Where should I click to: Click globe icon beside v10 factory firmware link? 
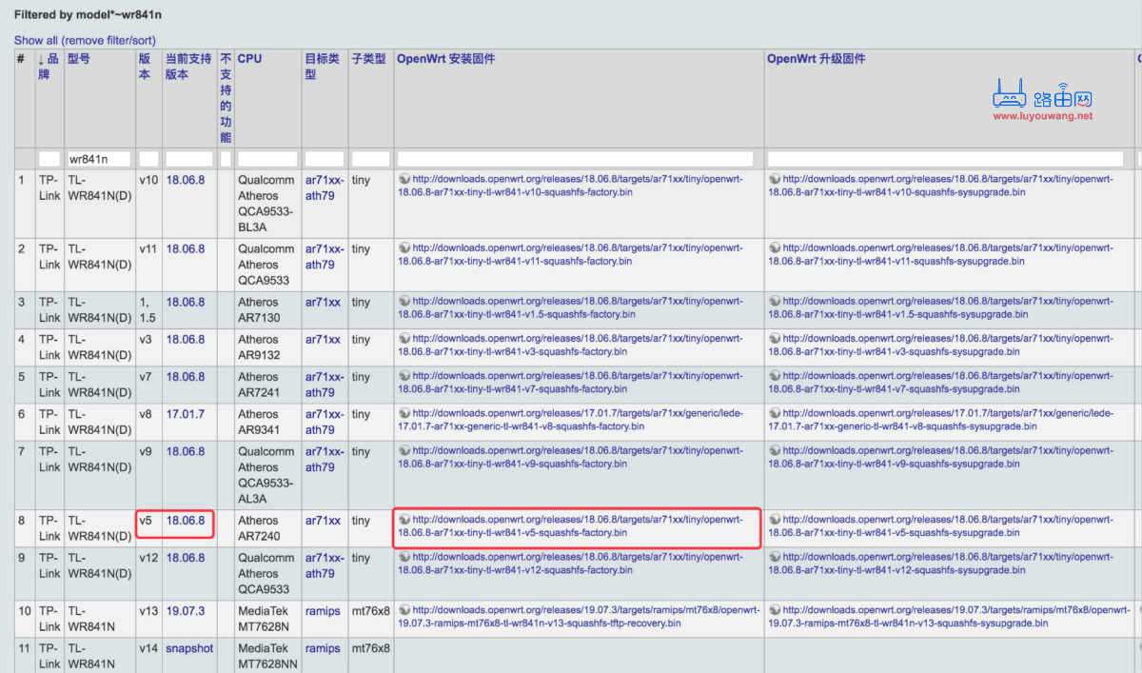[x=404, y=178]
